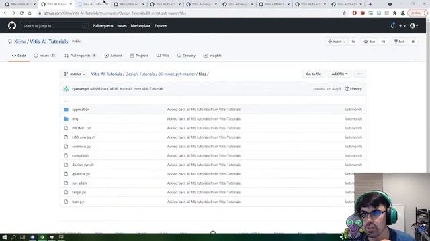Navigate to Vitis-AI-Tutorials breadcrumb

pyautogui.click(x=106, y=74)
